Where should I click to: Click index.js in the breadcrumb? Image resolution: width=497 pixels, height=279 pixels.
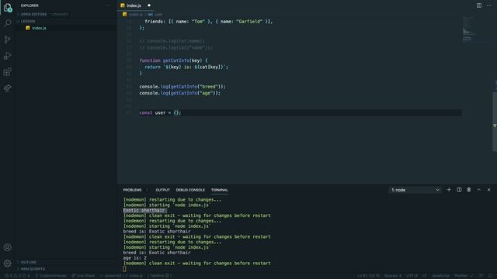point(135,15)
